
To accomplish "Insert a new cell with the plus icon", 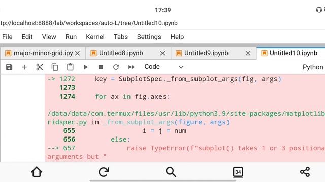I will (x=24, y=67).
